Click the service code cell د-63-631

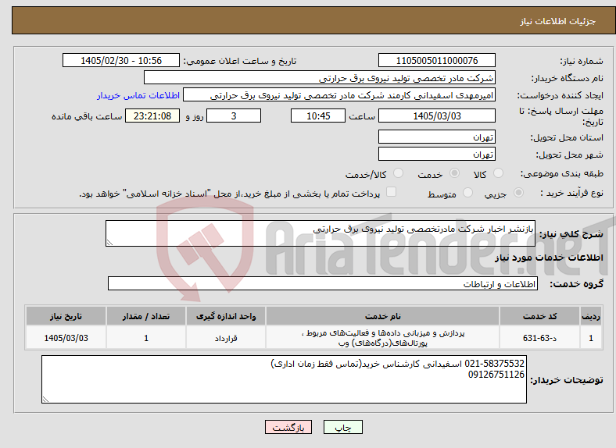pyautogui.click(x=540, y=338)
